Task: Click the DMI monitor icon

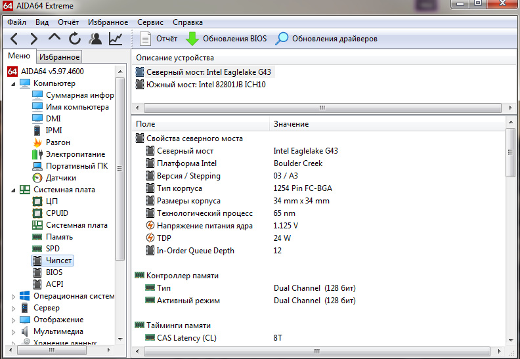Action: click(x=37, y=118)
